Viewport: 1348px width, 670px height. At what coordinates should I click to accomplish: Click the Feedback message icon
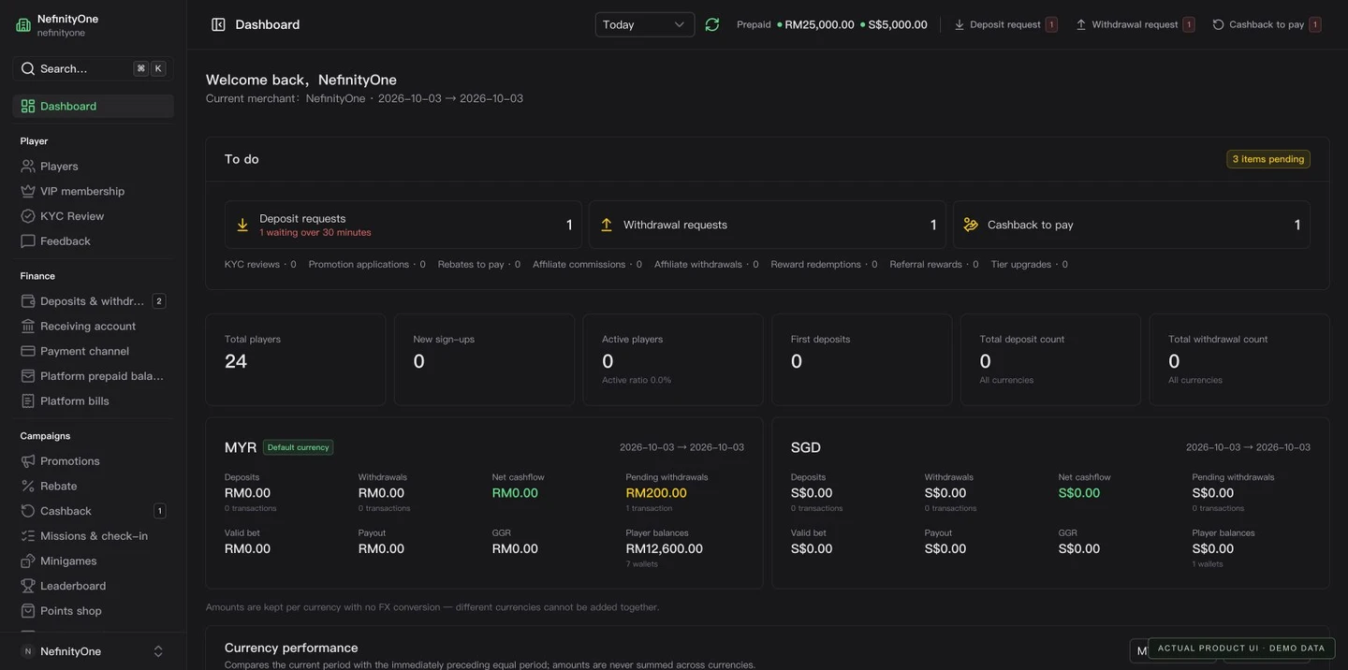pos(28,241)
